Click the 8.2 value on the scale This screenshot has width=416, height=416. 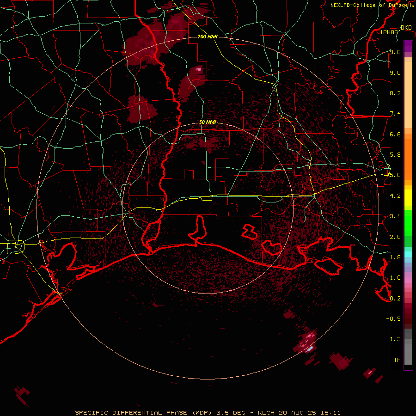395,93
